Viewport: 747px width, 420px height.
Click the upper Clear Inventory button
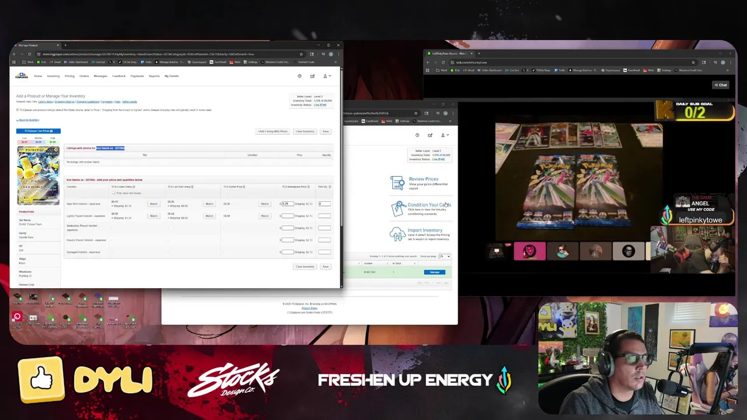[x=305, y=131]
